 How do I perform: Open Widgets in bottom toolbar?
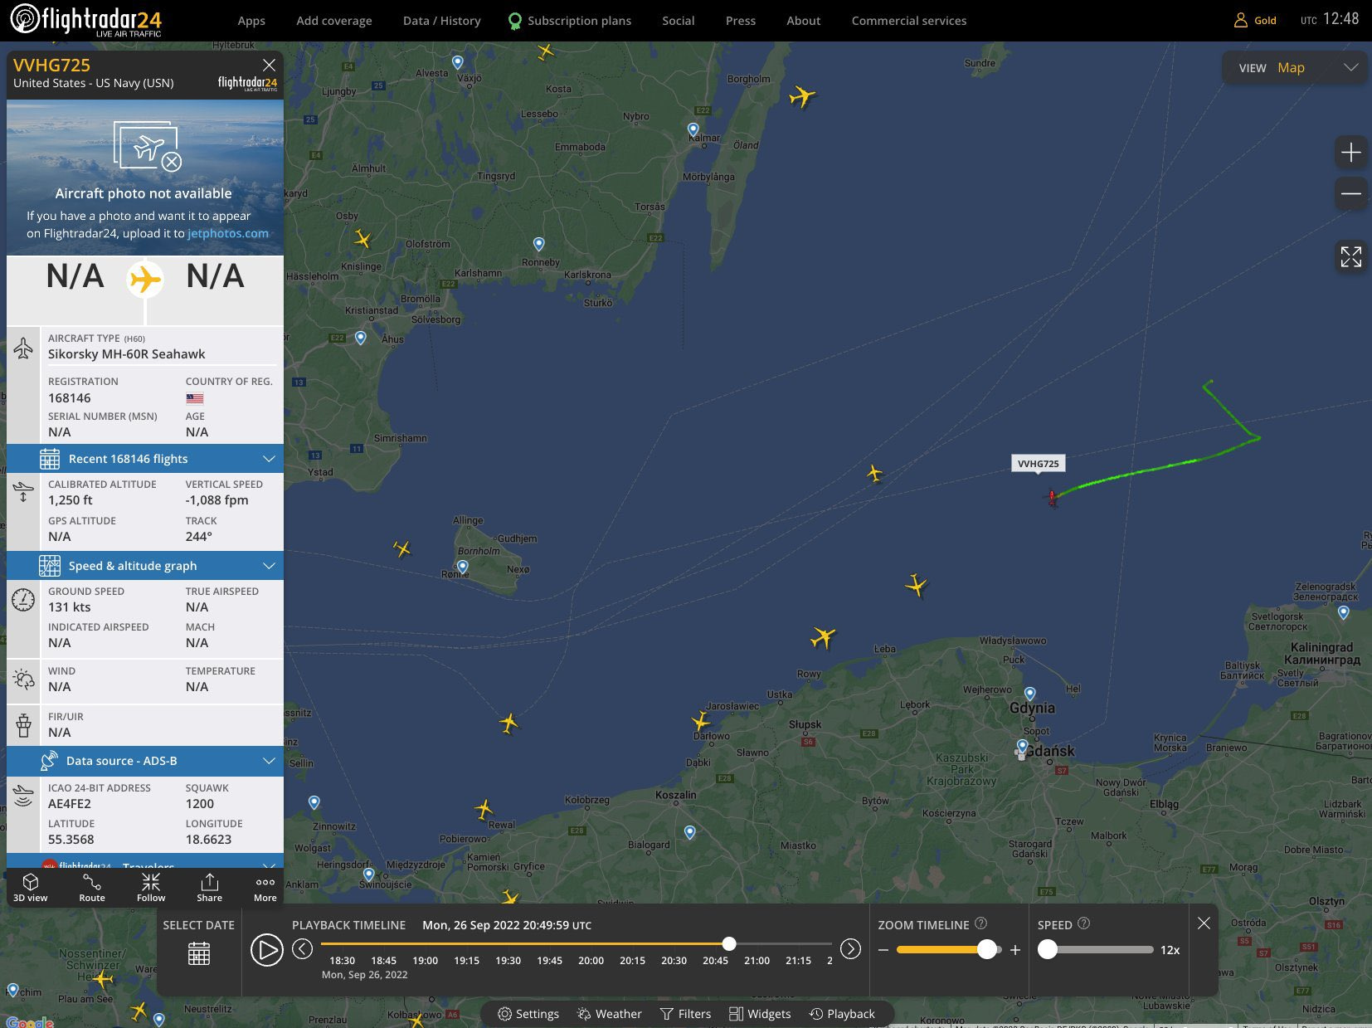[760, 1014]
